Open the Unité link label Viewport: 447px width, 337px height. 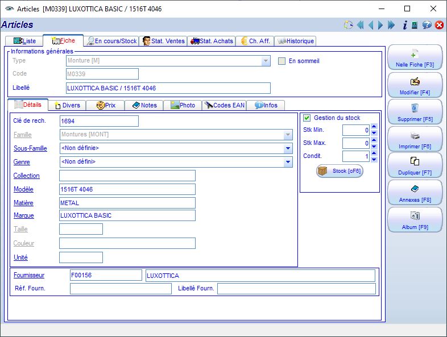click(21, 257)
